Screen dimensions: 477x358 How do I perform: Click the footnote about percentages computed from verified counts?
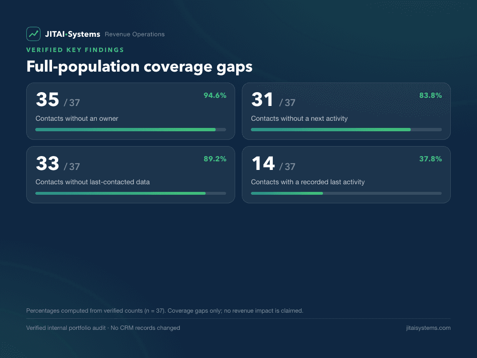tap(165, 311)
